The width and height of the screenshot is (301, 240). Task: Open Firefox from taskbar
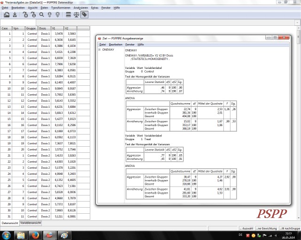click(x=35, y=235)
